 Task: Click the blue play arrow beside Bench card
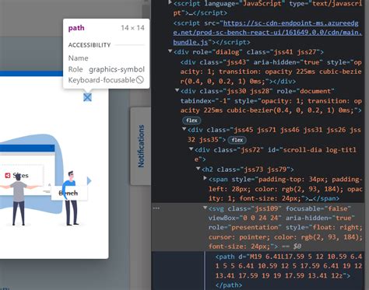(x=89, y=180)
